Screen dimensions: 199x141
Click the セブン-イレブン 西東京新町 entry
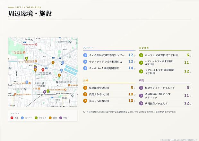(159, 63)
